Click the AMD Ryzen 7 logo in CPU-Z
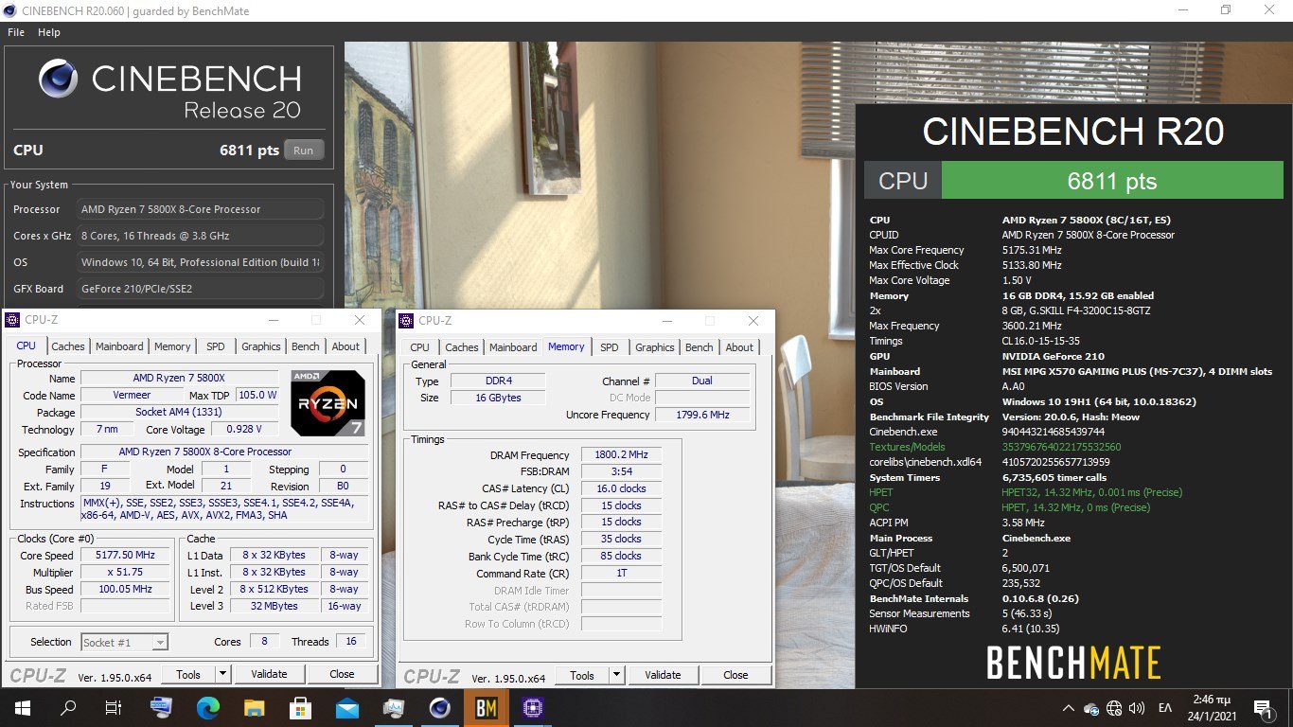 [x=328, y=402]
